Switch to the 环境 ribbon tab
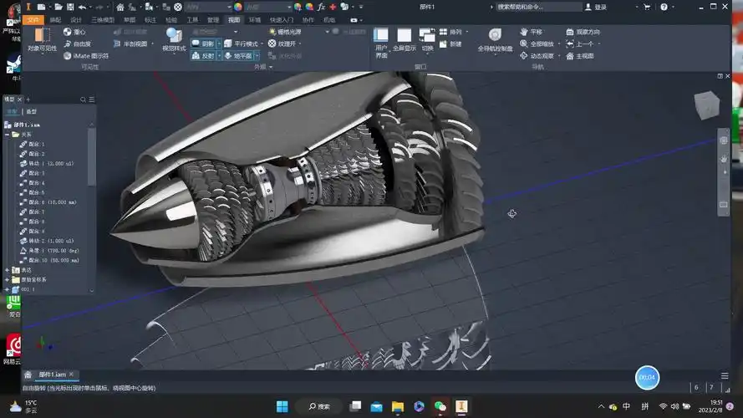Viewport: 743px width, 418px height. [x=254, y=18]
